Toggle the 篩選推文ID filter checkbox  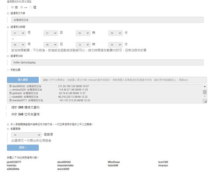click(8, 56)
